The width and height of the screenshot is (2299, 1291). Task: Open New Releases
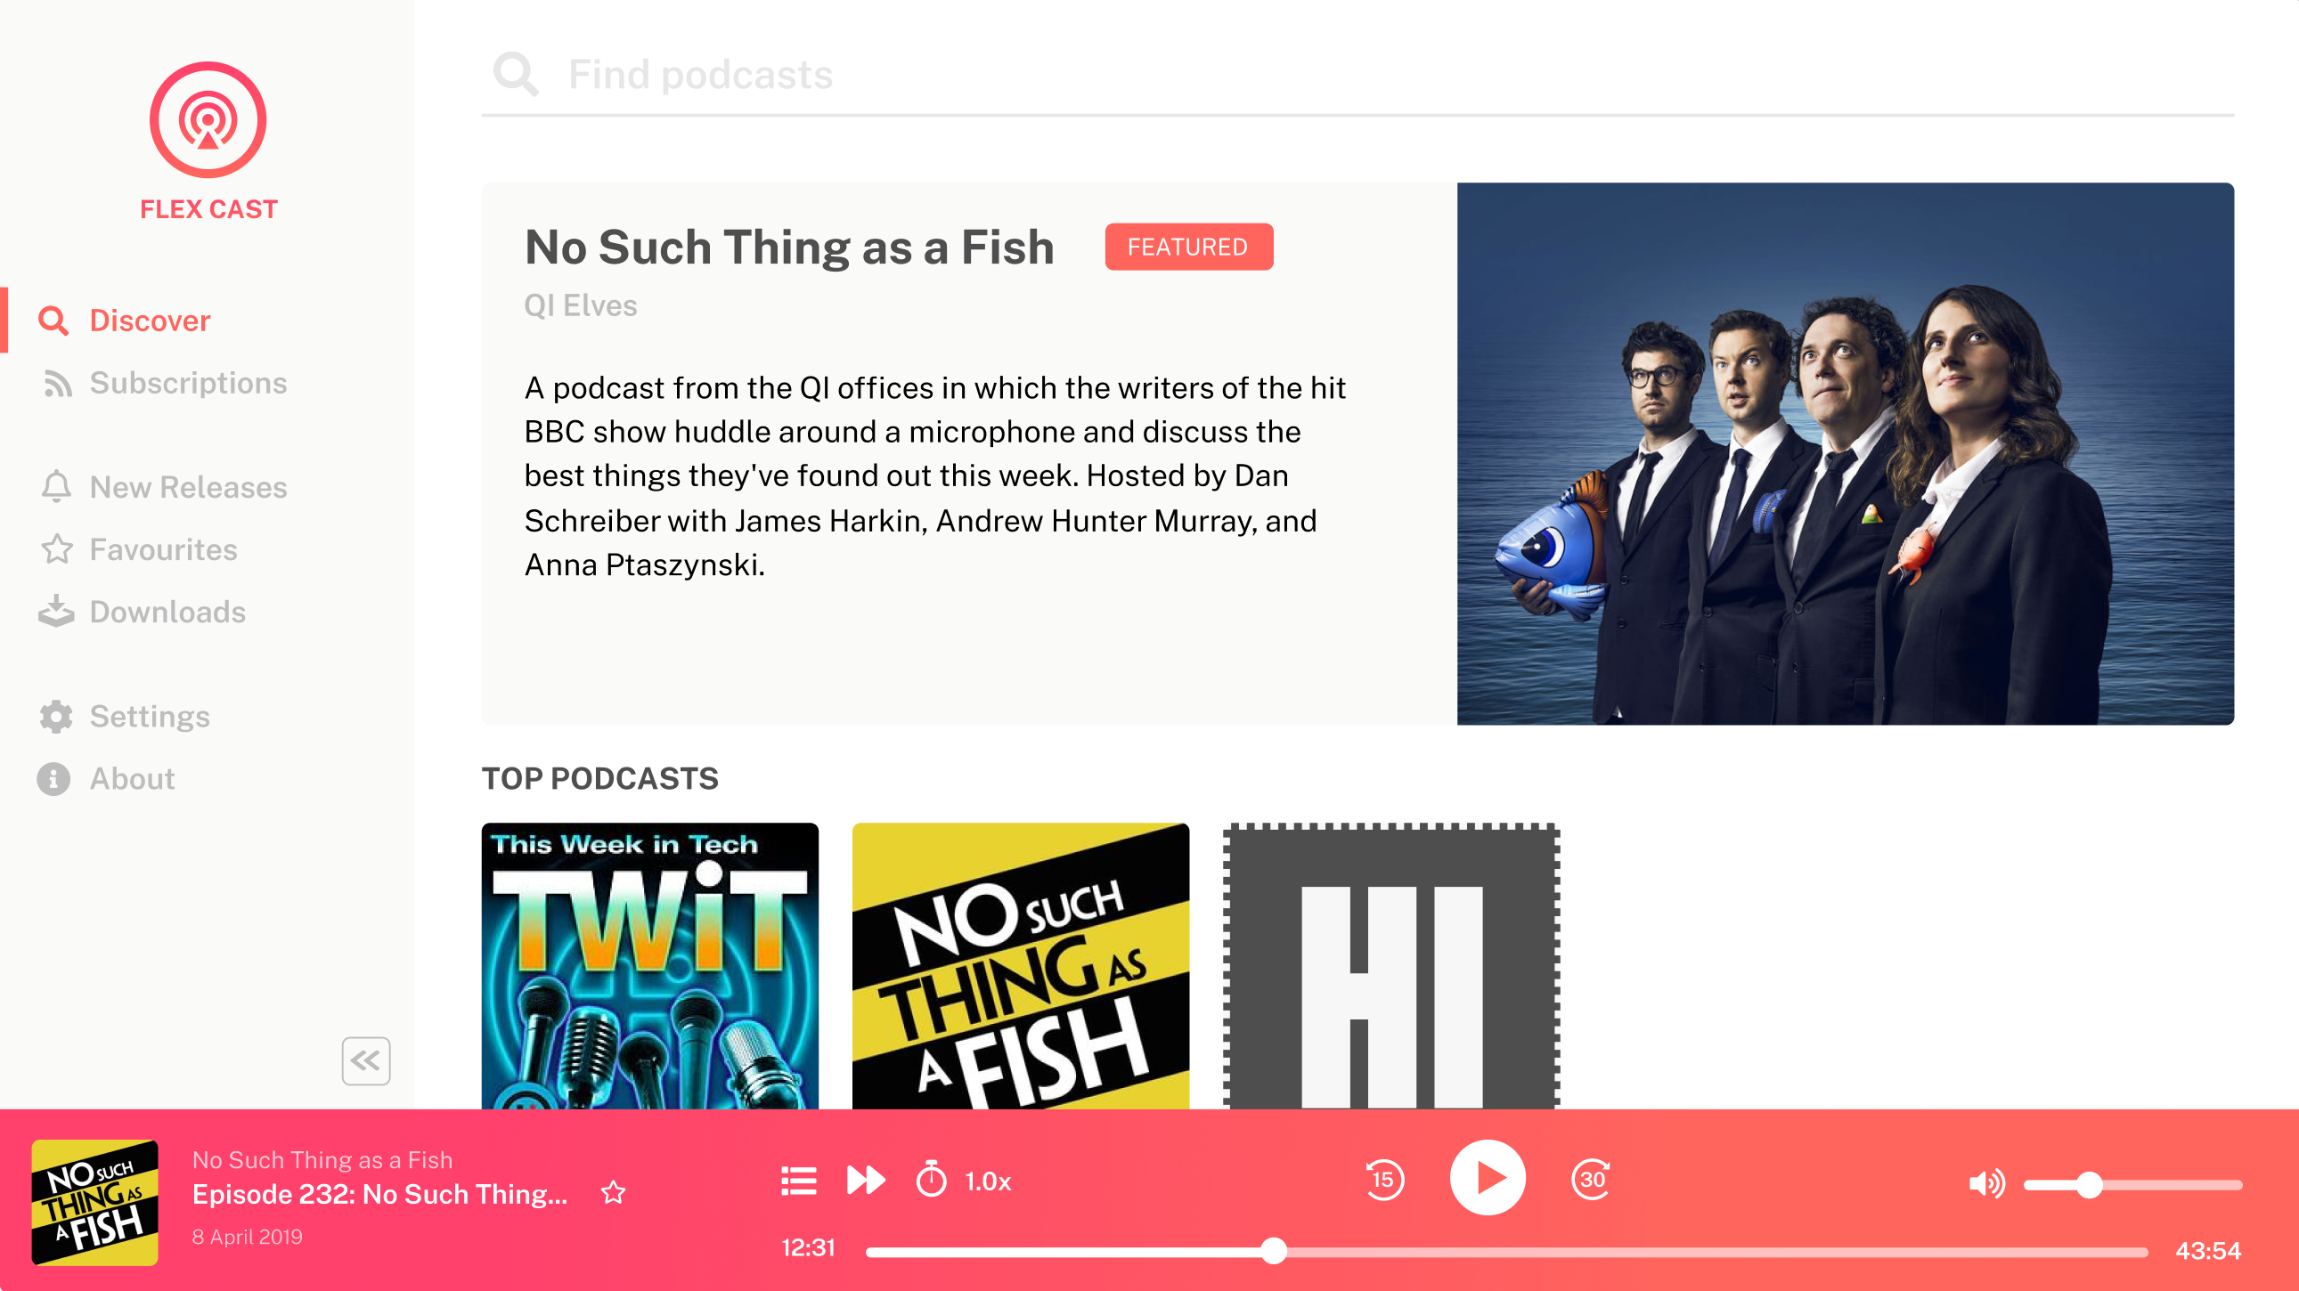point(164,487)
